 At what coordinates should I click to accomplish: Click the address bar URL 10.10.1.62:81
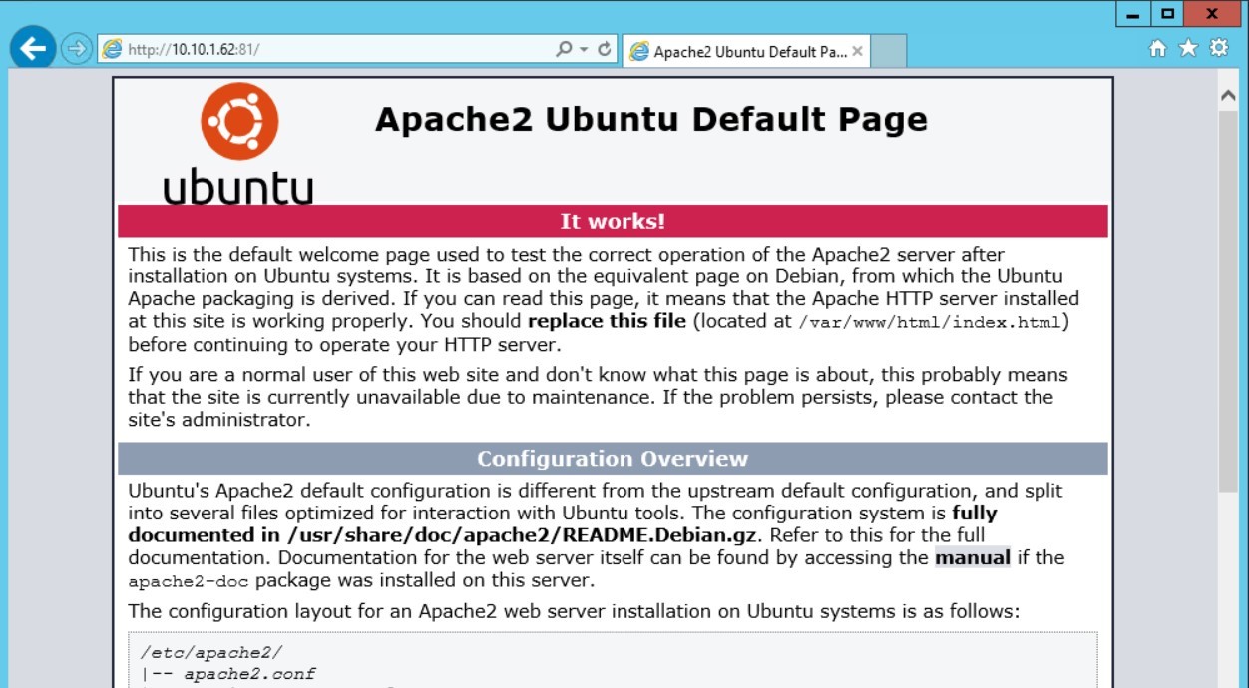(x=194, y=49)
